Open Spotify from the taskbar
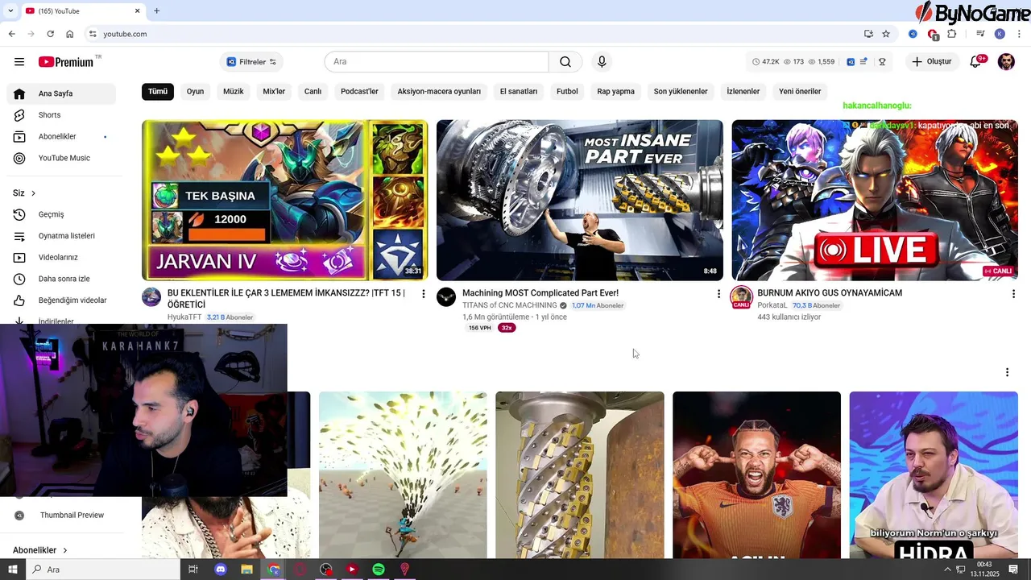1031x580 pixels. tap(379, 570)
